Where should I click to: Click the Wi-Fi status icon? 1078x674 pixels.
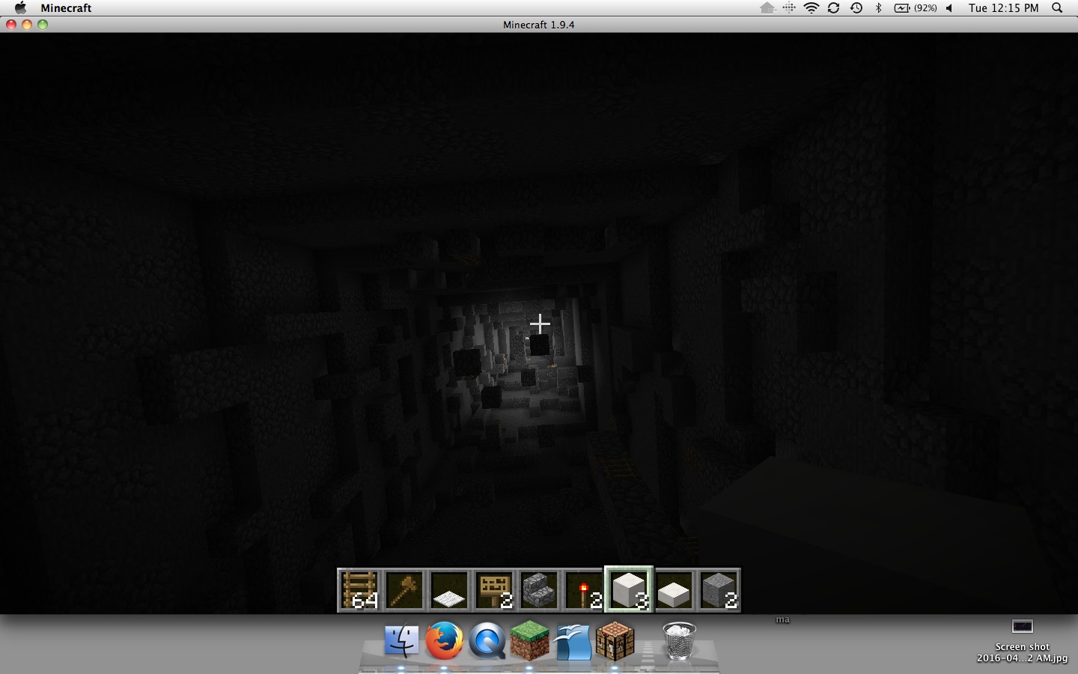(x=811, y=7)
